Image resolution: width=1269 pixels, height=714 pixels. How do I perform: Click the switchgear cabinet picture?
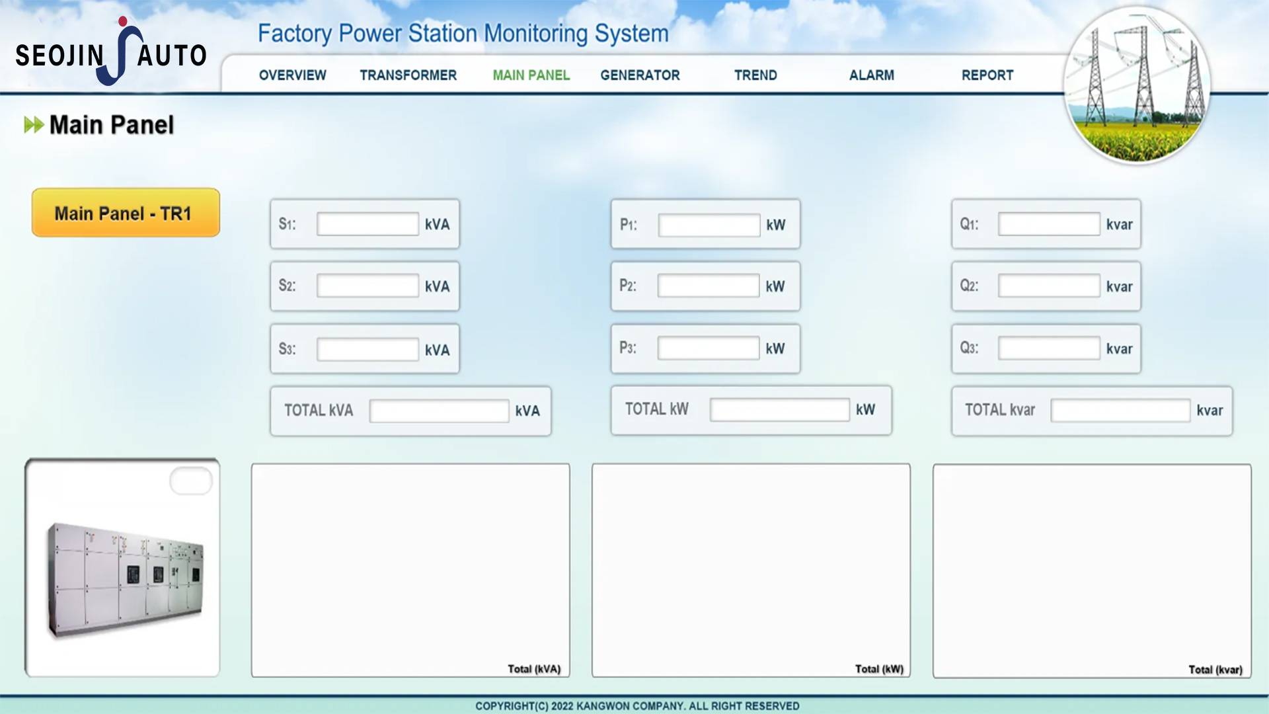[x=124, y=578]
